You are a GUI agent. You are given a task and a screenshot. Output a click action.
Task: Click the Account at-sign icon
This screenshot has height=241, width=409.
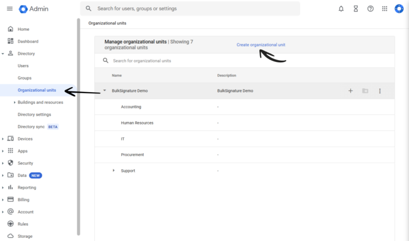(11, 211)
